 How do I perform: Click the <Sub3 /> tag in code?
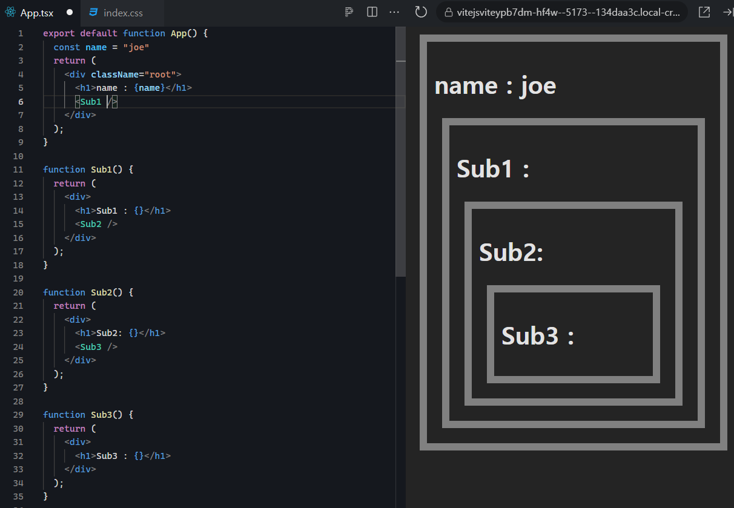tap(96, 347)
